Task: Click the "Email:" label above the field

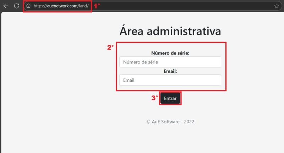Action: (x=170, y=71)
